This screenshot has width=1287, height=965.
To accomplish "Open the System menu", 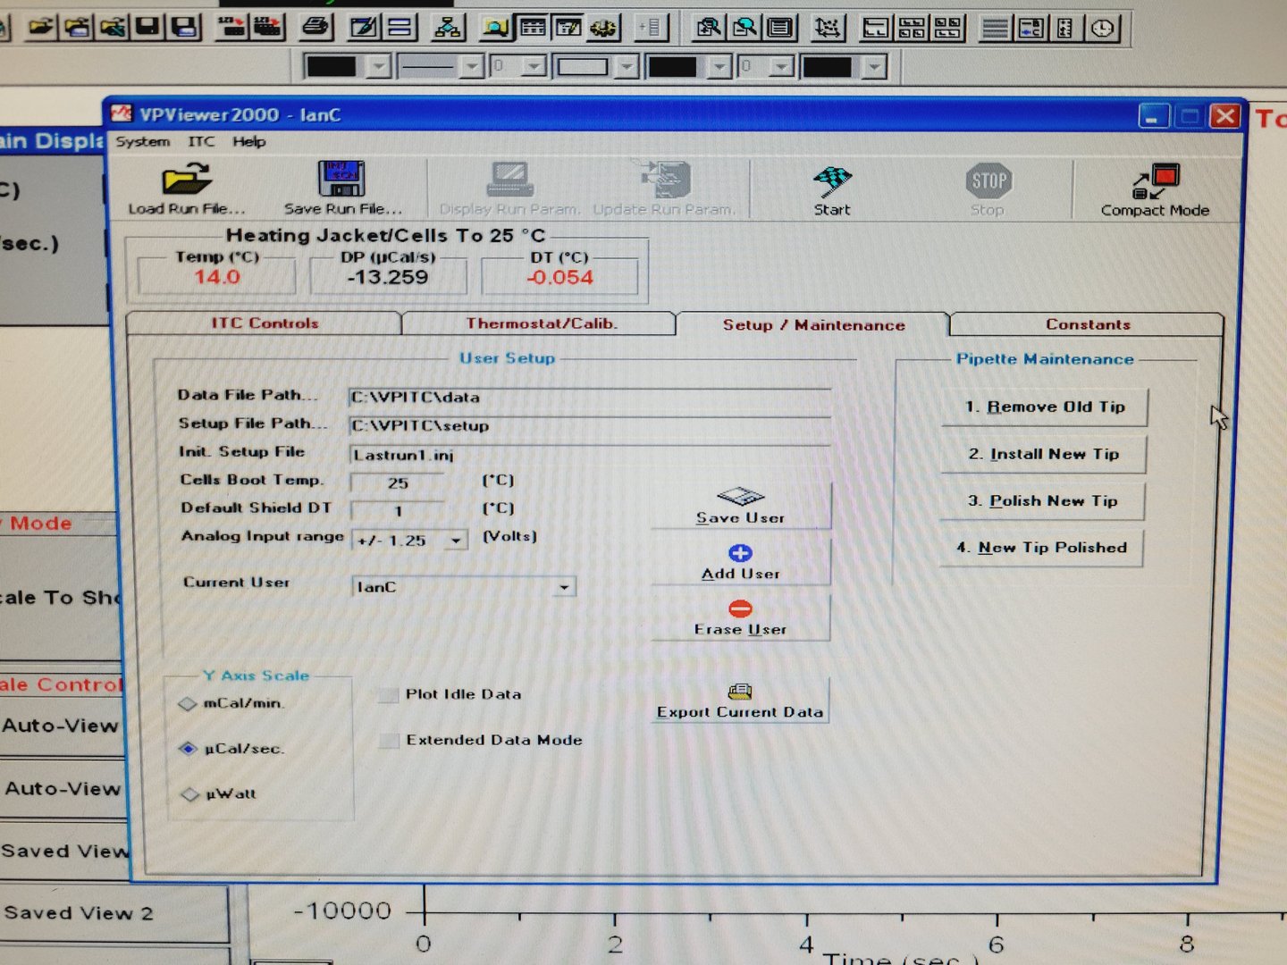I will tap(143, 141).
